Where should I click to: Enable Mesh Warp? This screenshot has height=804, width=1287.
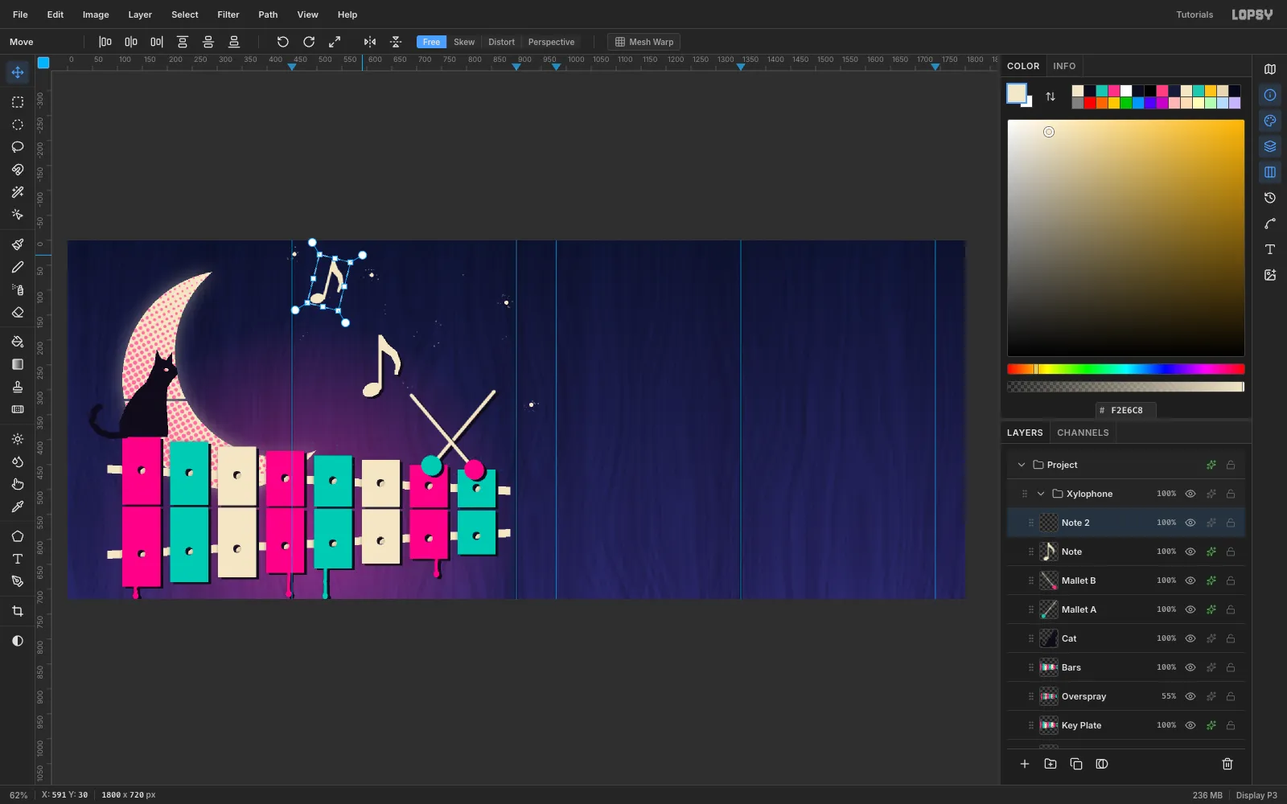644,42
